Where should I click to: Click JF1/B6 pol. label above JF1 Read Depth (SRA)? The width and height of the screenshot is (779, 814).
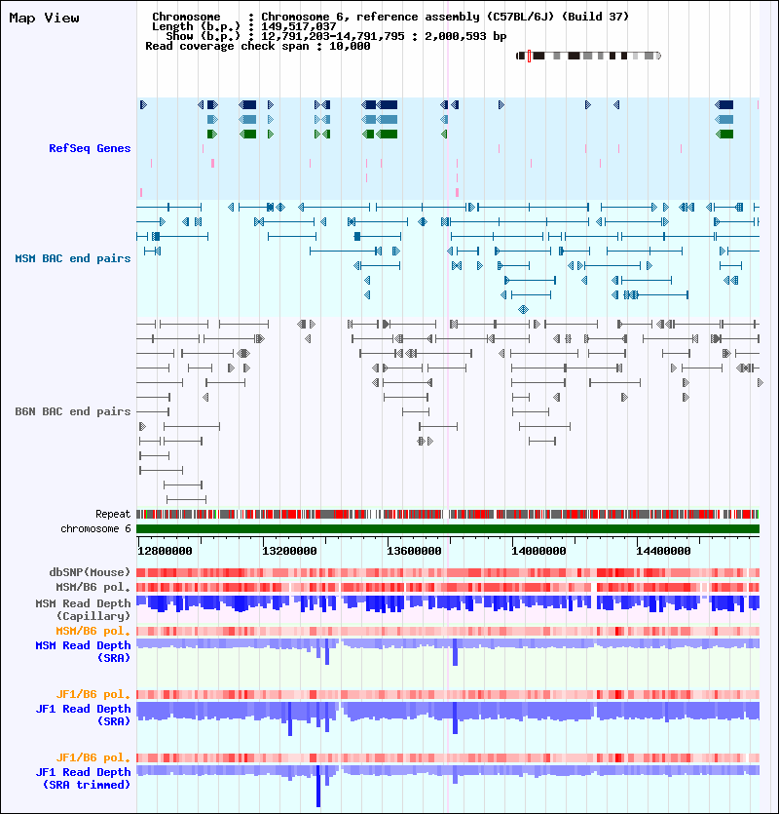coord(93,695)
